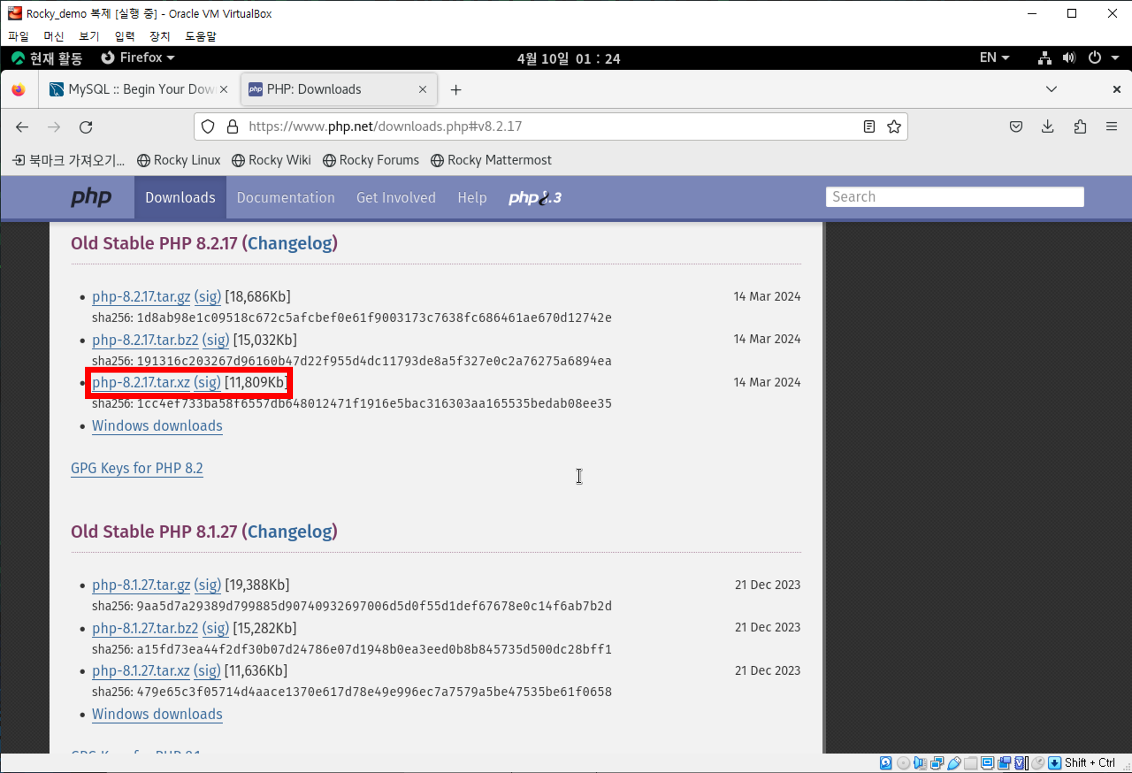Open the Firefox downloads panel icon

coord(1047,127)
